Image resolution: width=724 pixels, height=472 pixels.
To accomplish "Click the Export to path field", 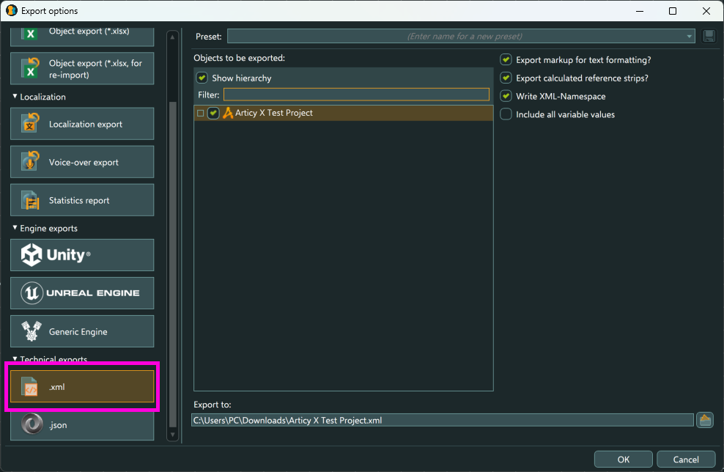I will [x=443, y=420].
